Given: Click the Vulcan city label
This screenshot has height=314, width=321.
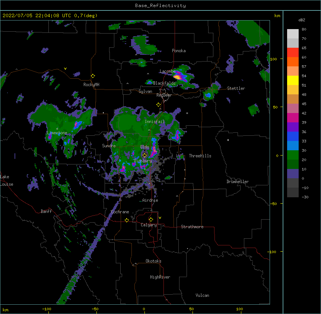Looking at the screenshot, I should (x=202, y=295).
